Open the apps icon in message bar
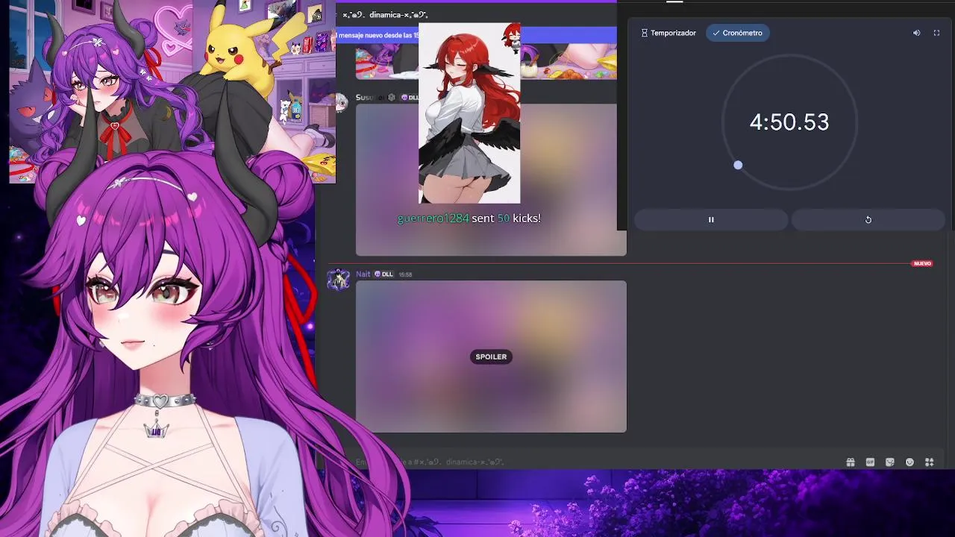Viewport: 955px width, 537px height. [x=929, y=462]
